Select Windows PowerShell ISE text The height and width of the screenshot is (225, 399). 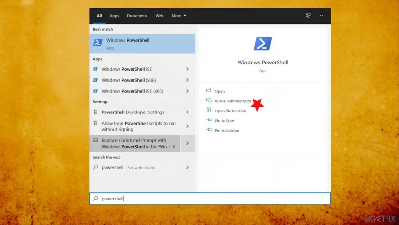pos(126,69)
